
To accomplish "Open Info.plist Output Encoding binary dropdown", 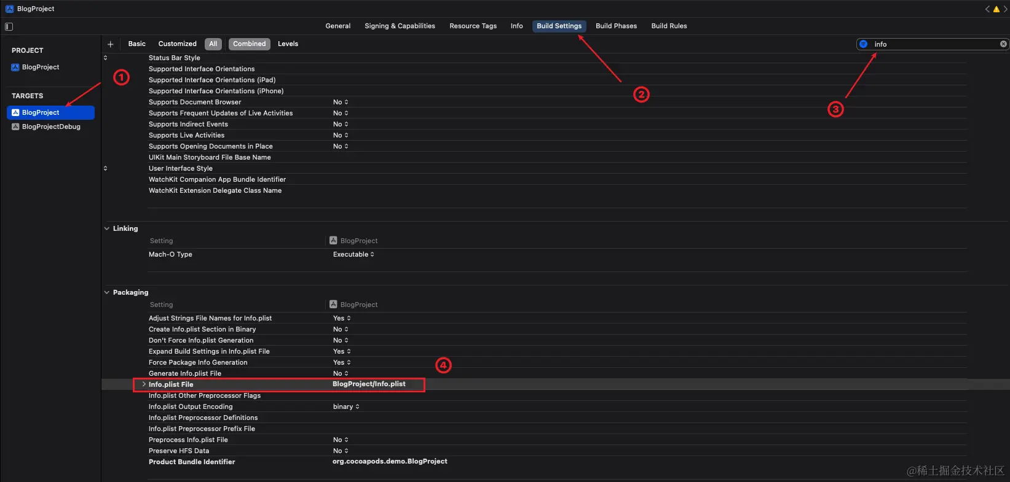I will (x=346, y=406).
